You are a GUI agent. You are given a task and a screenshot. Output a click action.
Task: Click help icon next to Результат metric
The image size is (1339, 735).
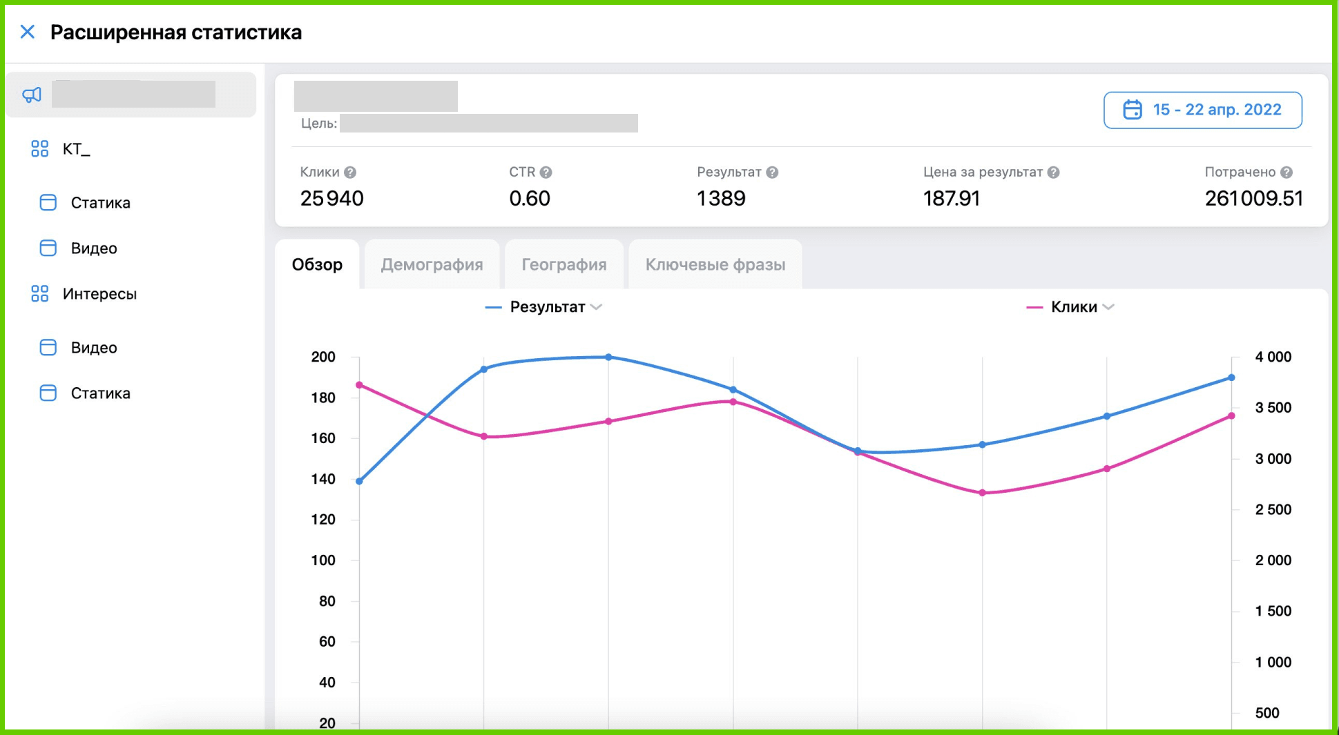click(772, 173)
